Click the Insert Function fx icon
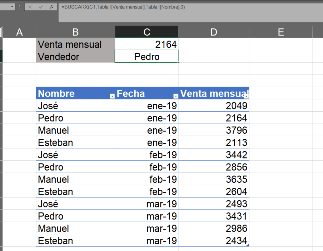Viewport: 323px width, 251px height. click(x=51, y=7)
